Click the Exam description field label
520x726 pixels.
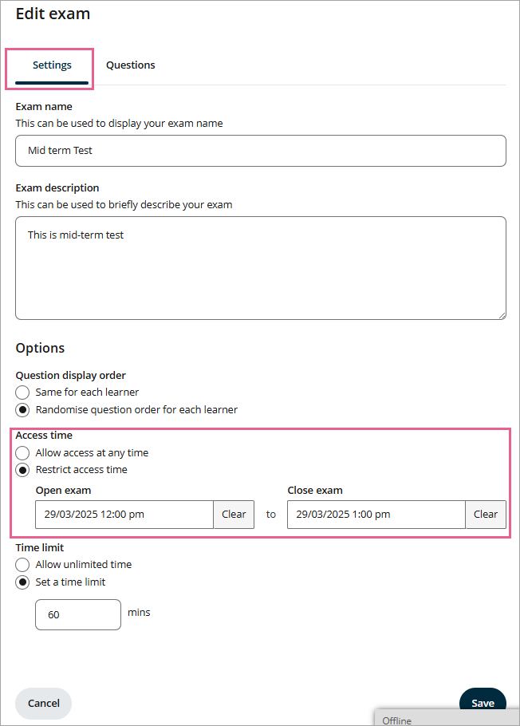point(57,188)
